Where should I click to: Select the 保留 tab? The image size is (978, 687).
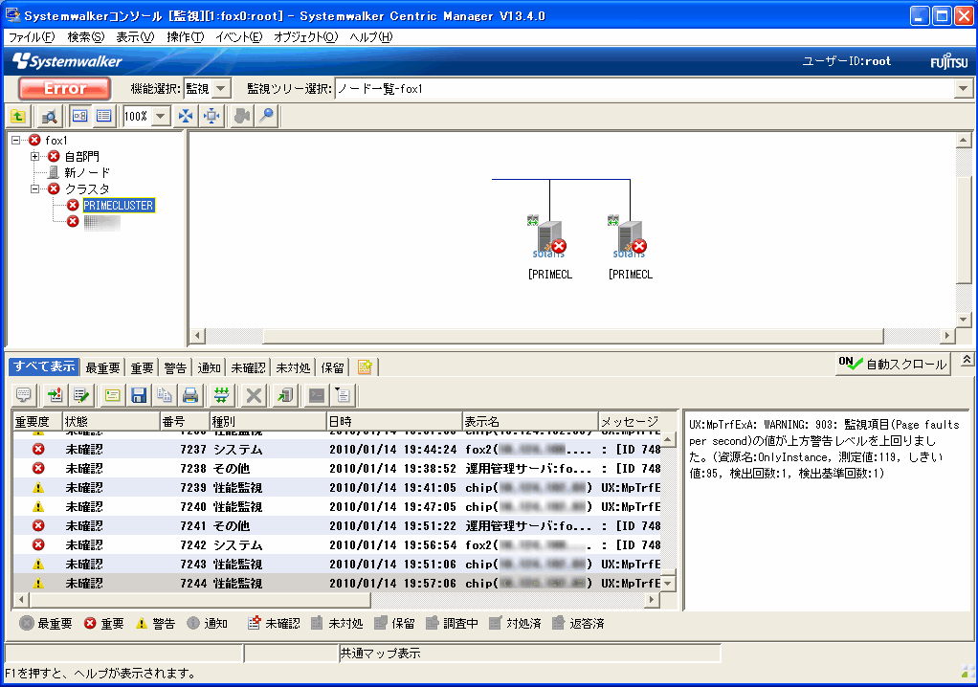point(332,367)
